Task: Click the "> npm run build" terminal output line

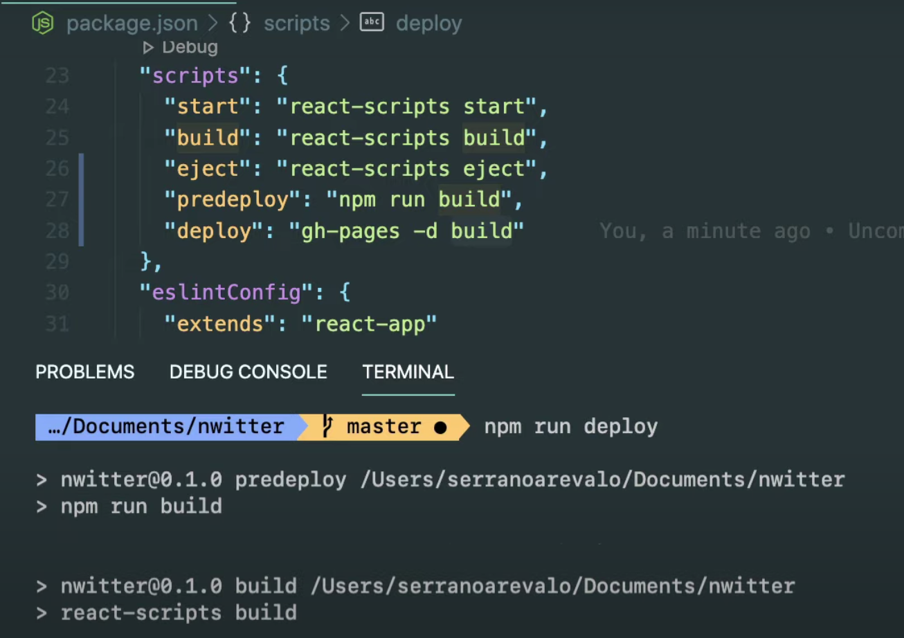Action: [129, 507]
